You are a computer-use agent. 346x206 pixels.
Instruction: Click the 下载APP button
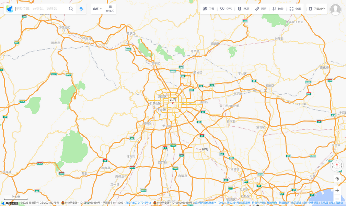pos(317,9)
